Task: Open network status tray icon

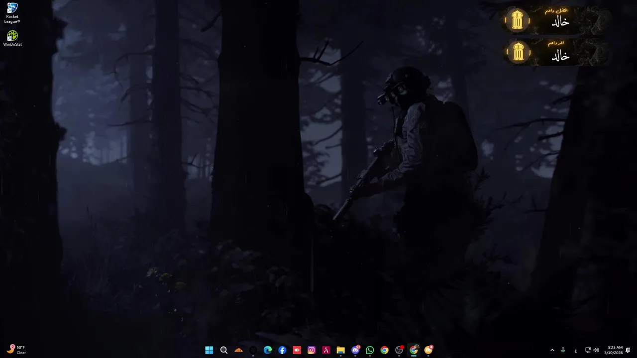Action: (588, 351)
